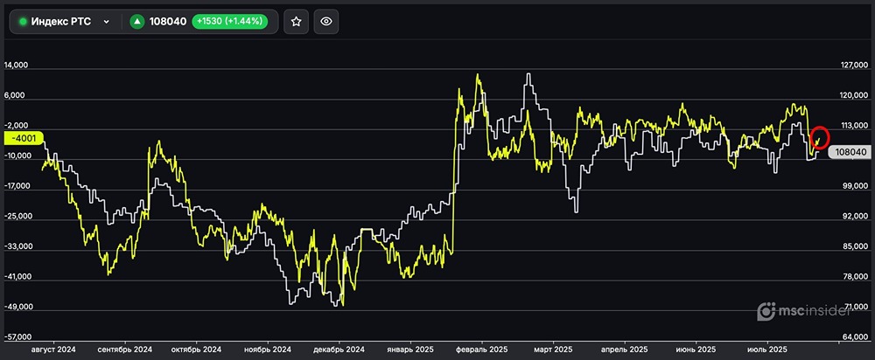Open the msc insider watermark logo
This screenshot has width=875, height=360.
[813, 310]
